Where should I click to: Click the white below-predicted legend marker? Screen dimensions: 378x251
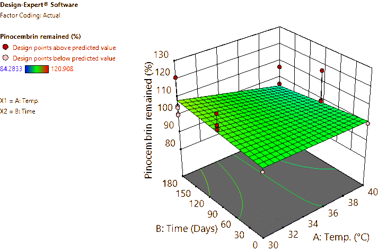[x=5, y=58]
